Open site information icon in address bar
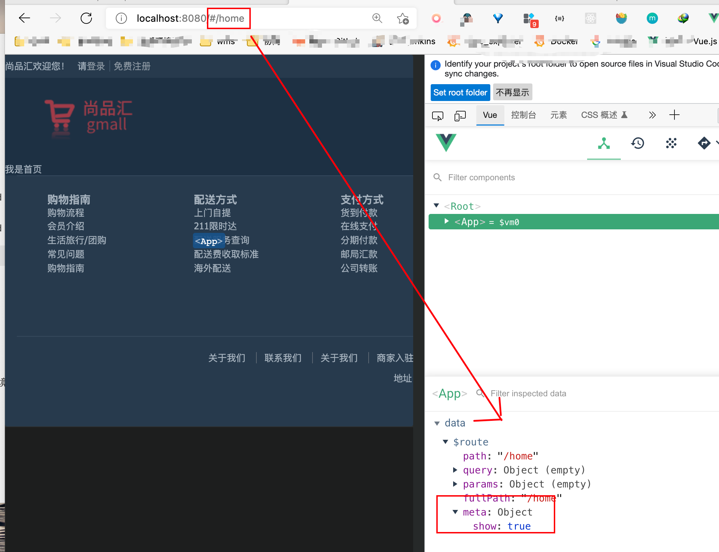The width and height of the screenshot is (719, 552). click(121, 18)
